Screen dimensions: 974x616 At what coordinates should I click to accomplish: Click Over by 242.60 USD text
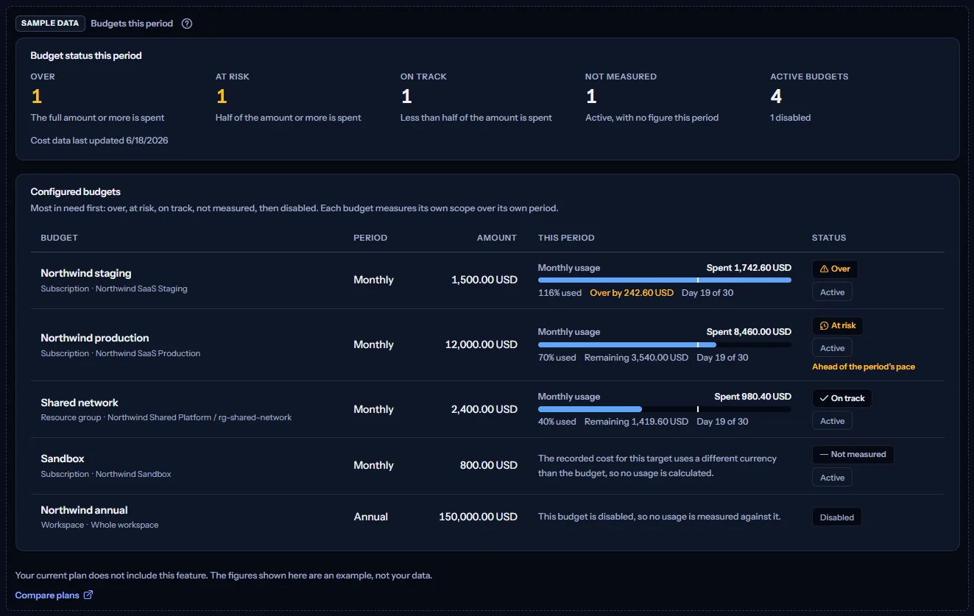[632, 293]
